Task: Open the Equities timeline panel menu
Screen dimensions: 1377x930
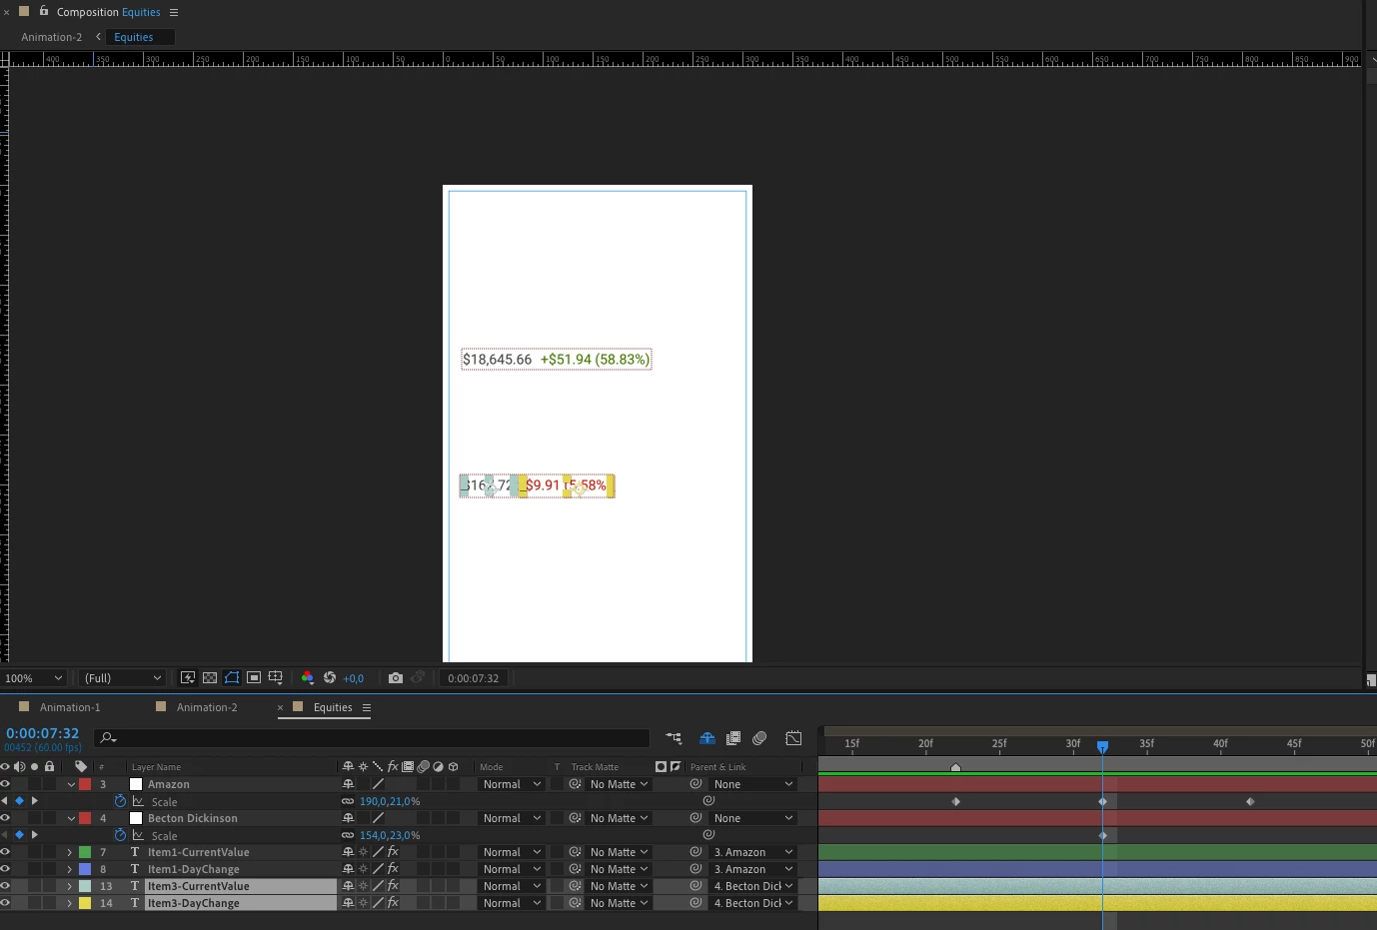Action: pyautogui.click(x=367, y=707)
